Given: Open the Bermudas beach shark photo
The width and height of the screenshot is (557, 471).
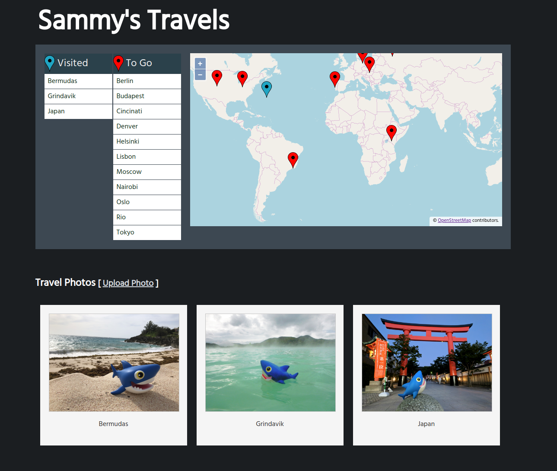Looking at the screenshot, I should [114, 362].
